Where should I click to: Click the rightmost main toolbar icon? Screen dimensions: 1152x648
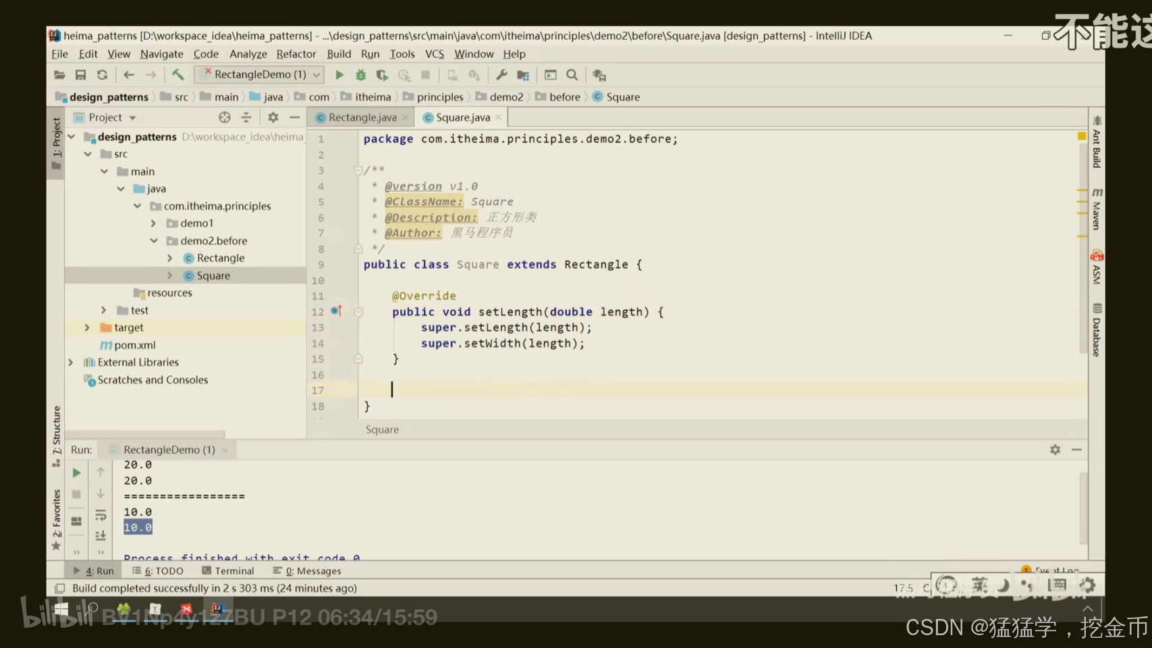point(599,75)
